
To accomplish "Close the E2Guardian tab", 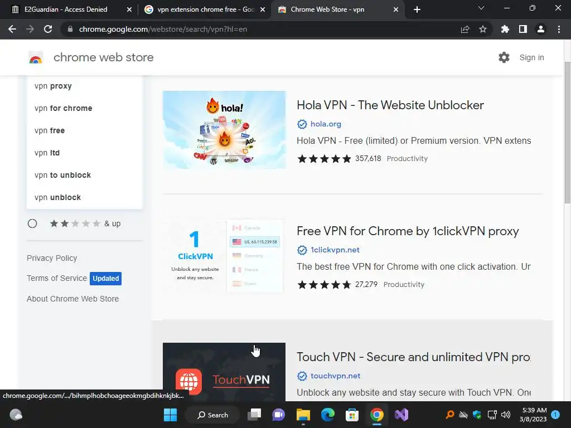I will pyautogui.click(x=129, y=10).
